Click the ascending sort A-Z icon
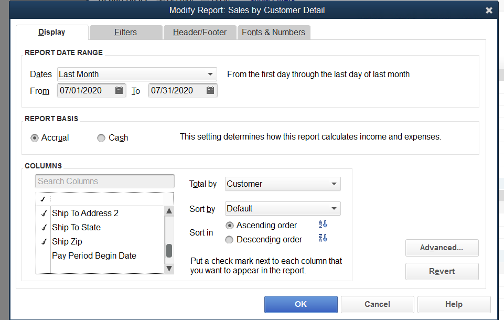 coord(323,225)
